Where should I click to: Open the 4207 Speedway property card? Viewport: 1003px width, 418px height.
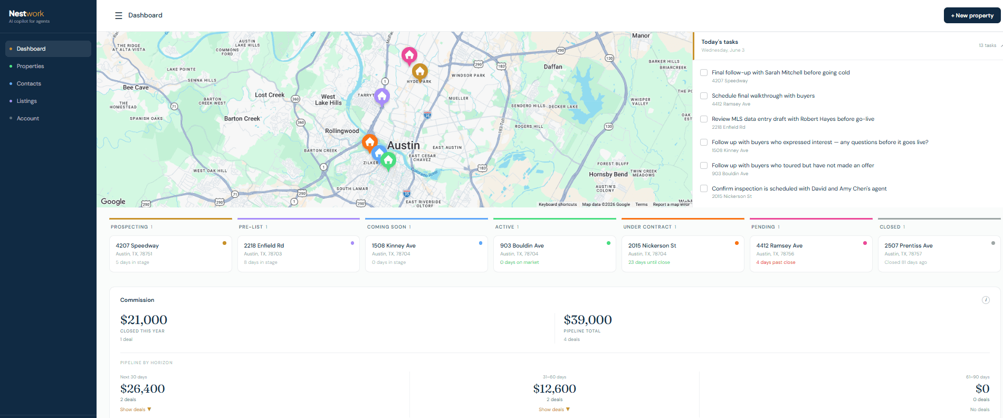pos(170,254)
